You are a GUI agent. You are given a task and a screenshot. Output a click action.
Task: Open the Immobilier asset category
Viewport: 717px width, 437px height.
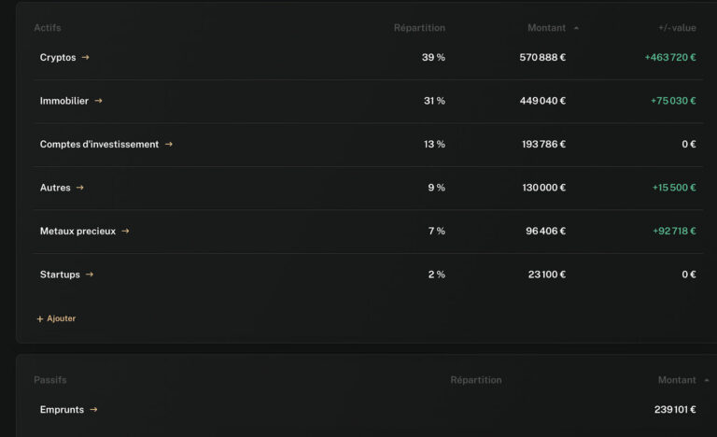point(63,101)
